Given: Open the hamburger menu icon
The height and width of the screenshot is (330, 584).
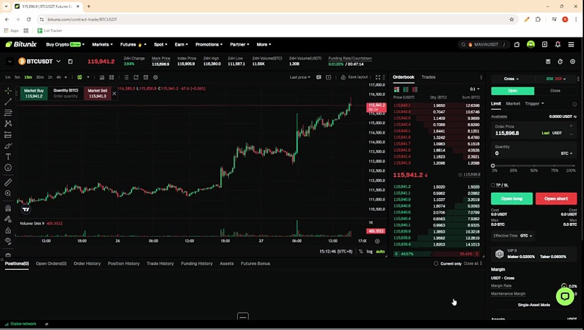Looking at the screenshot, I should coord(571,44).
